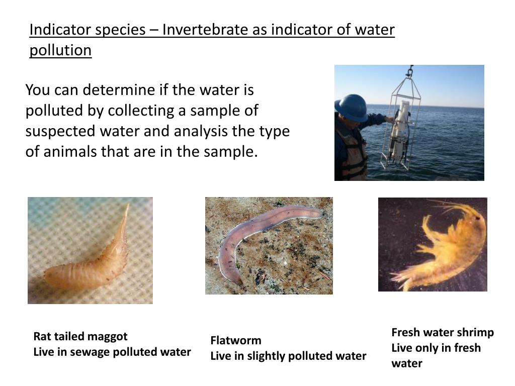515x386 pixels.
Task: Select the rat tailed maggot image
Action: [91, 250]
